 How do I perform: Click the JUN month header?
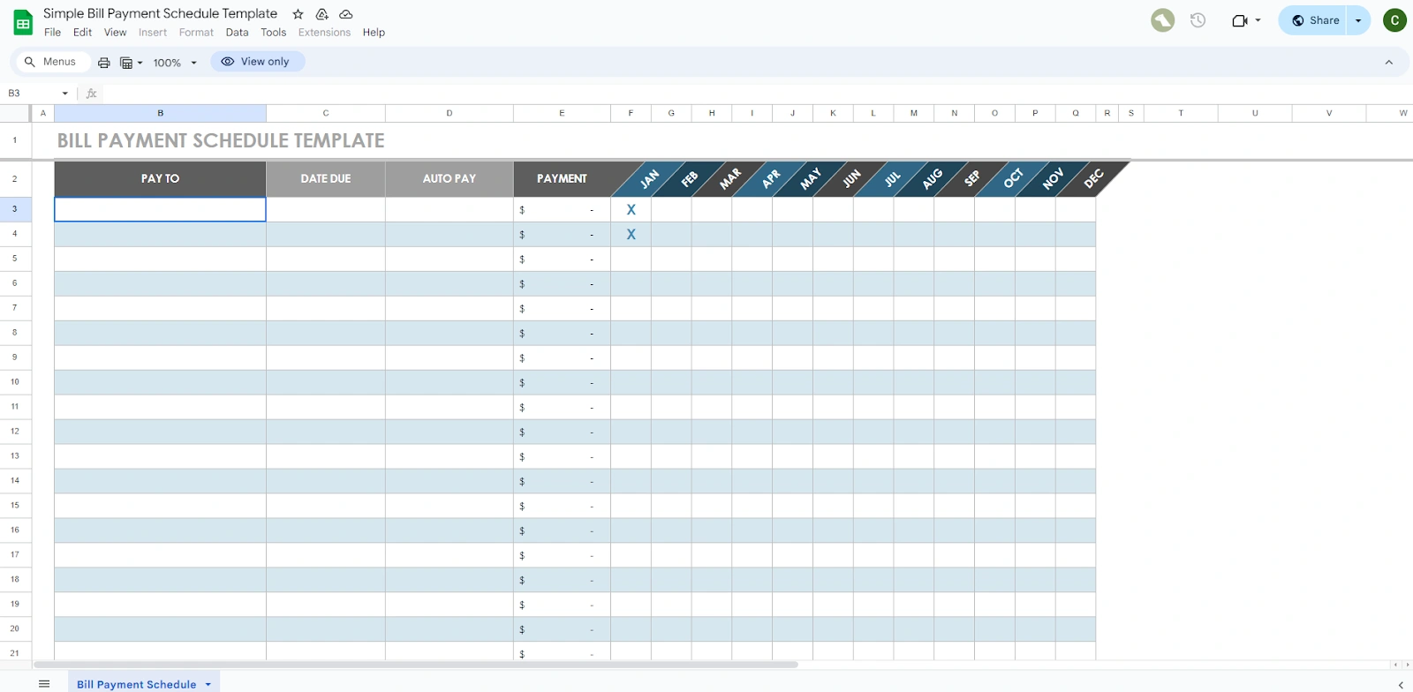(851, 179)
